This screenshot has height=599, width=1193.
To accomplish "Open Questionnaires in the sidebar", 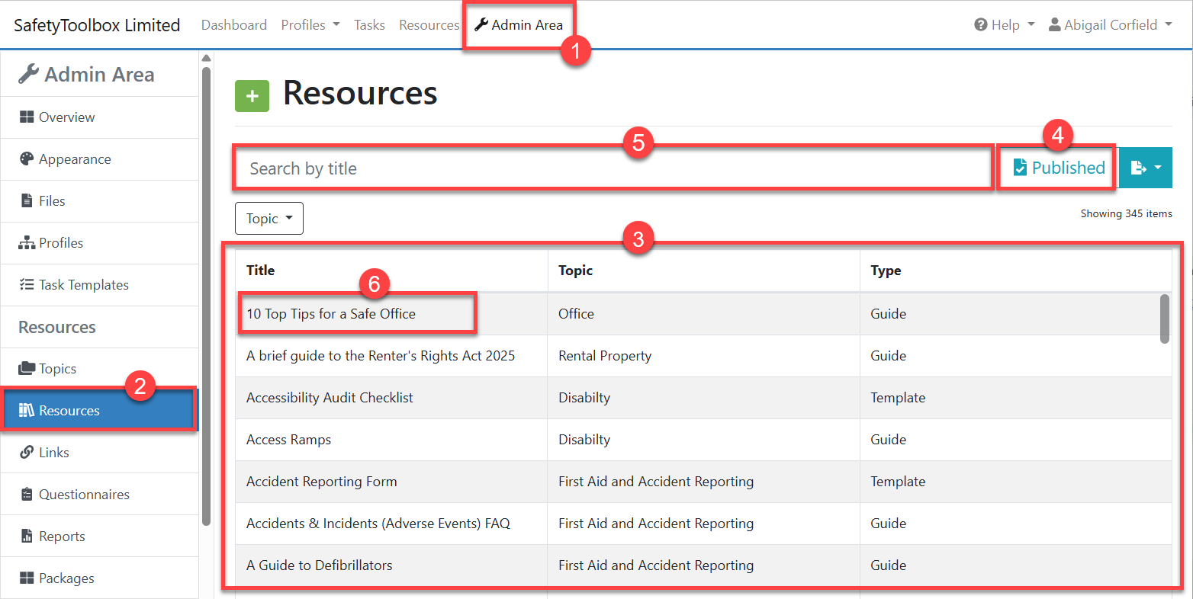I will (84, 495).
